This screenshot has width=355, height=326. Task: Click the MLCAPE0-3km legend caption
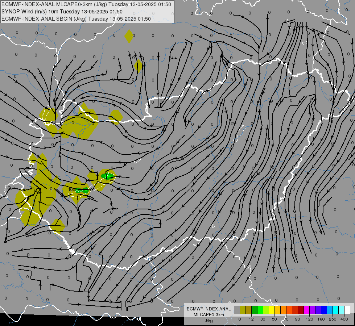209,315
